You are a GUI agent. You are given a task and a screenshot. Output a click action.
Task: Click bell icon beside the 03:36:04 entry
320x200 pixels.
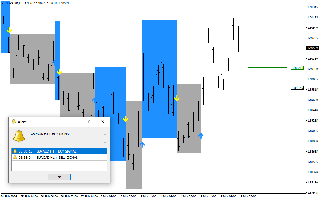click(x=15, y=157)
